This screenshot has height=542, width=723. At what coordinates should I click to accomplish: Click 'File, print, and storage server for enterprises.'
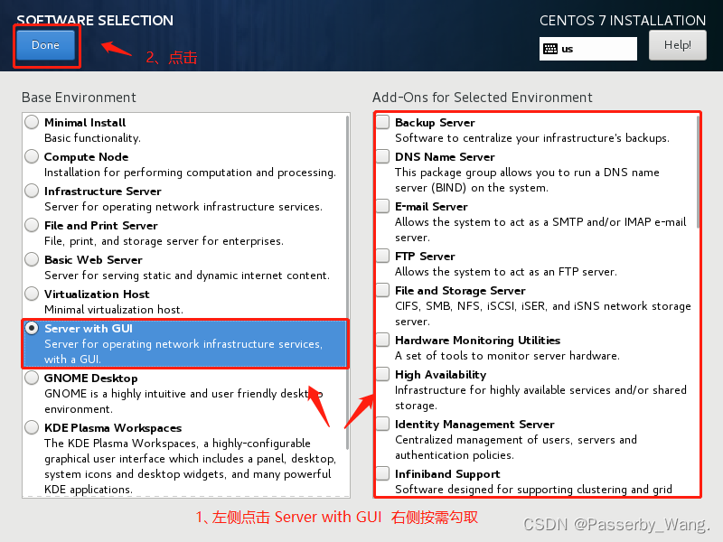[x=164, y=241]
